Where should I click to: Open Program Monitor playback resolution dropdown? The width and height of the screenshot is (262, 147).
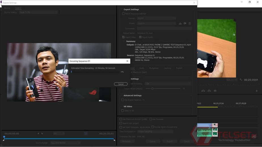[232, 80]
